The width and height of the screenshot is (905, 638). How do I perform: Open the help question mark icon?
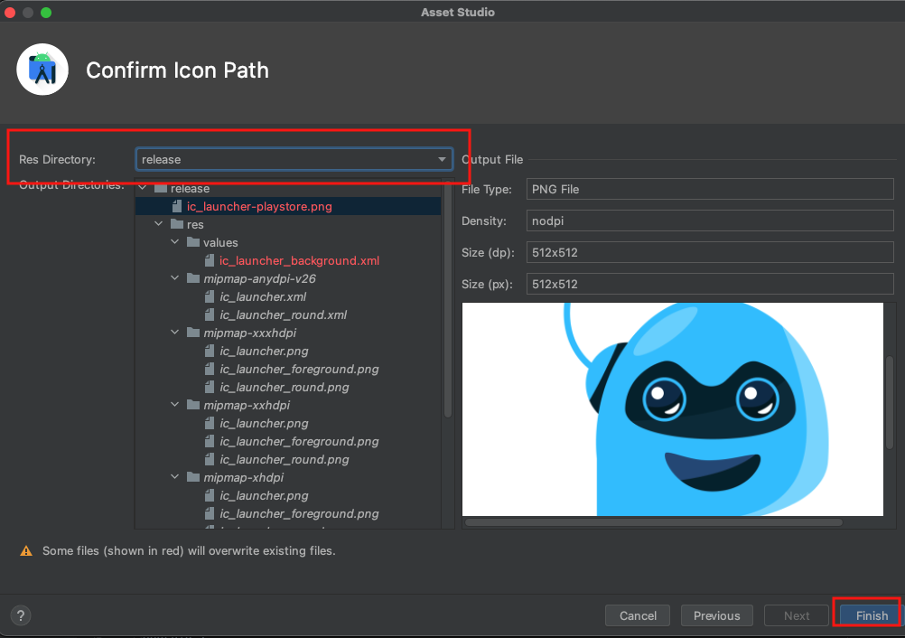(21, 615)
